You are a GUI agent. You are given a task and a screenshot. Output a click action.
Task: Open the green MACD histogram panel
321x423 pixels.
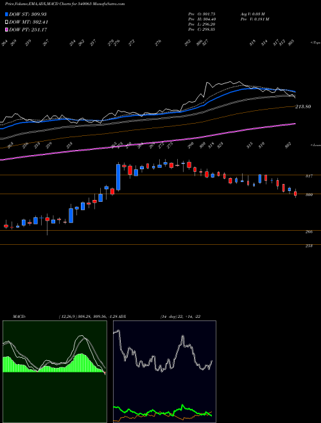click(x=55, y=372)
